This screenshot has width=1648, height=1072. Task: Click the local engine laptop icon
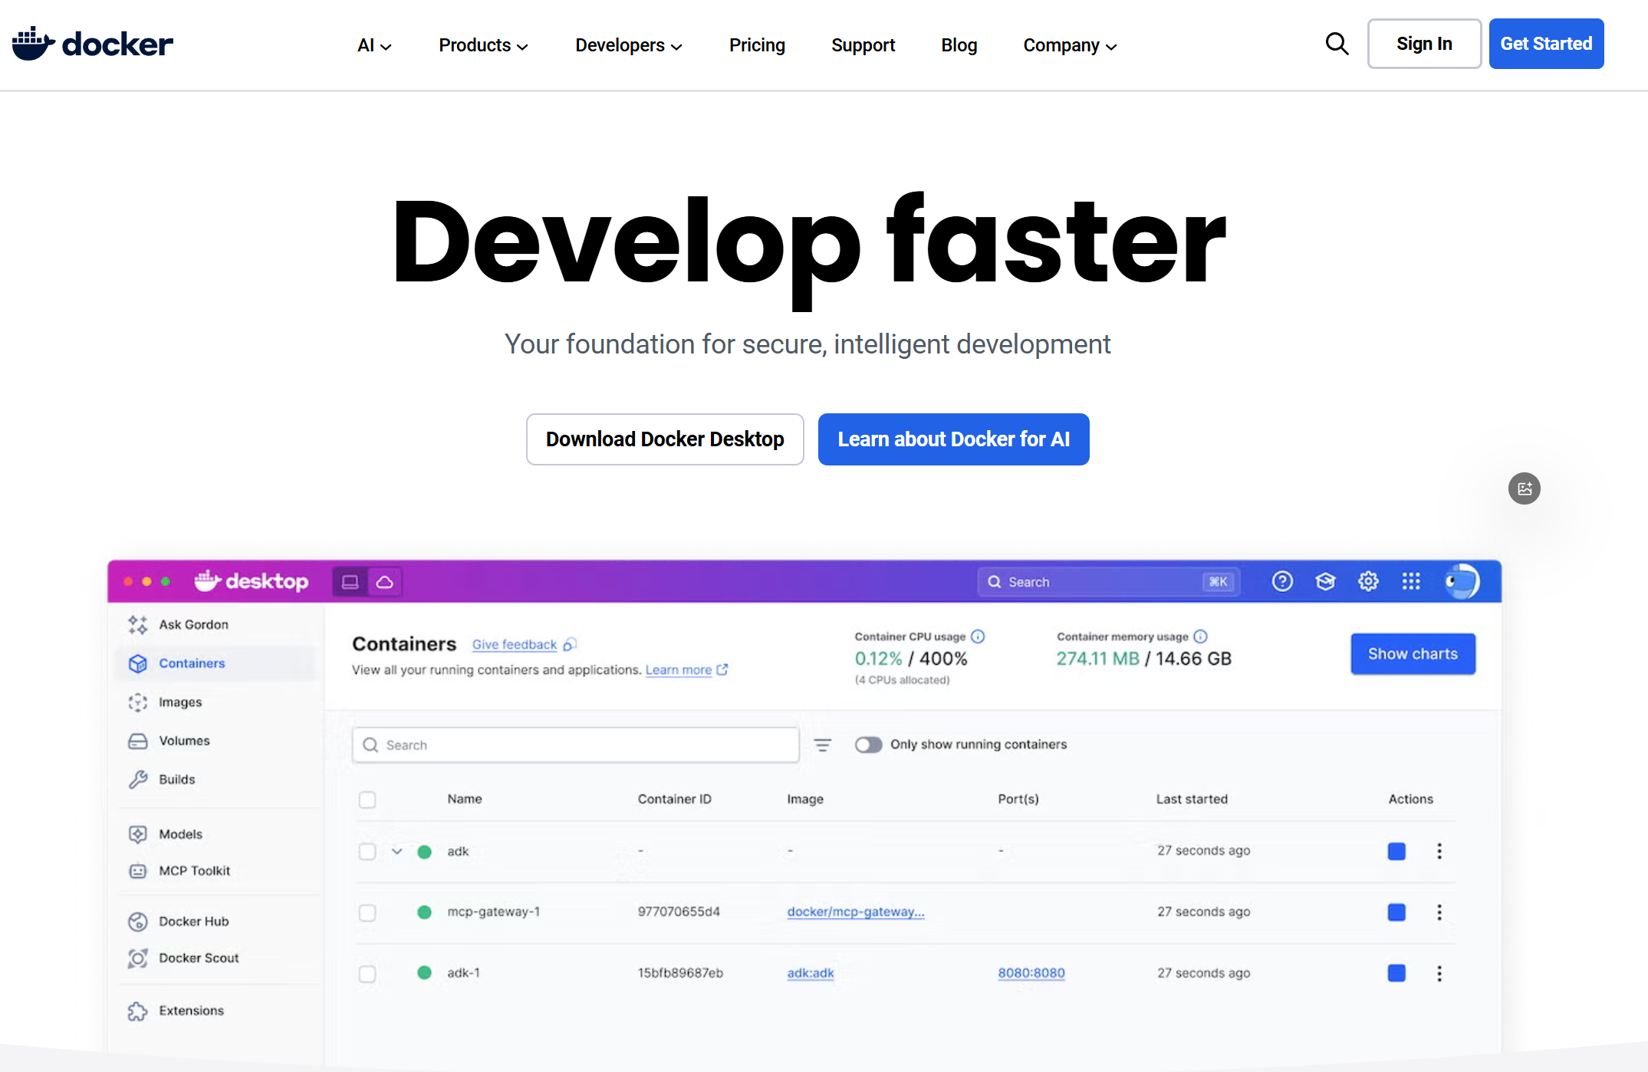350,582
